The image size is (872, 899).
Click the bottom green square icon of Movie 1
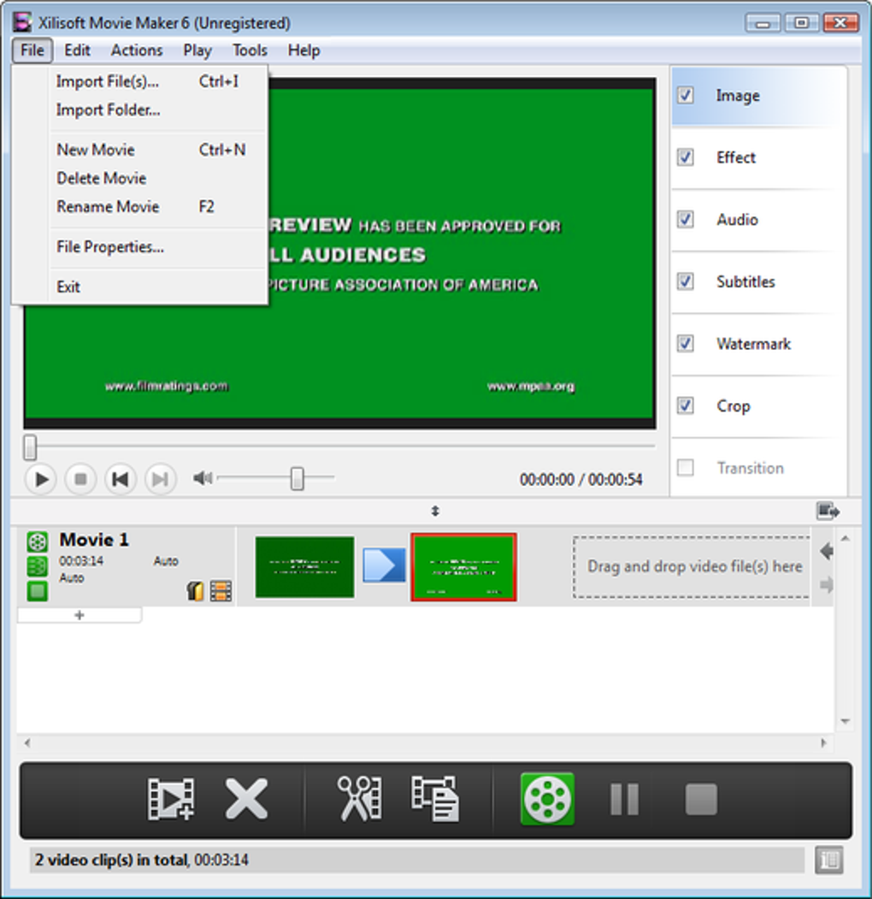pyautogui.click(x=38, y=590)
